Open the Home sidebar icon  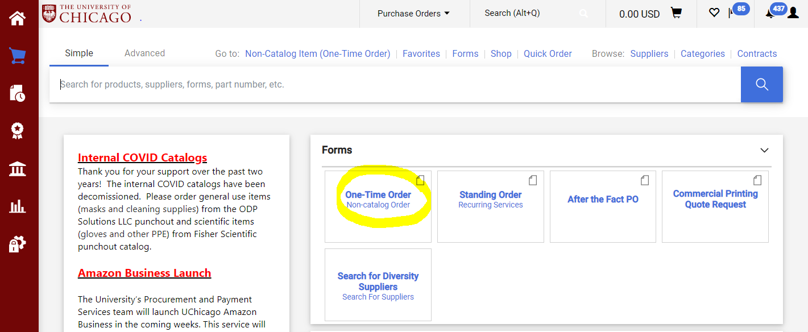point(16,18)
